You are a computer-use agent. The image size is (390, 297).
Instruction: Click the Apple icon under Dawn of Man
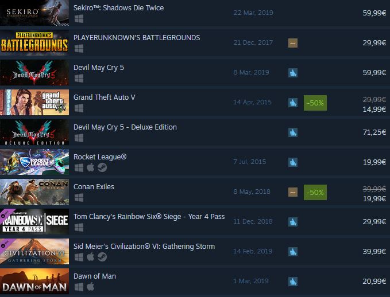click(91, 287)
